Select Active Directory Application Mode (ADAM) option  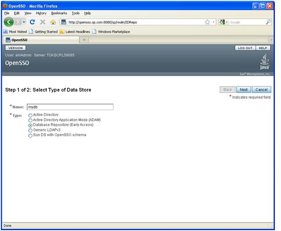tap(30, 120)
